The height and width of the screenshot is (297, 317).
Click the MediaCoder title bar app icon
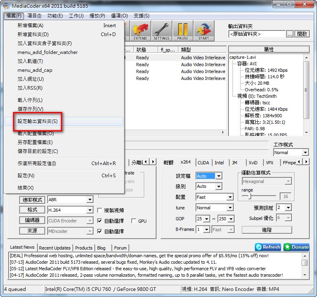pos(6,6)
